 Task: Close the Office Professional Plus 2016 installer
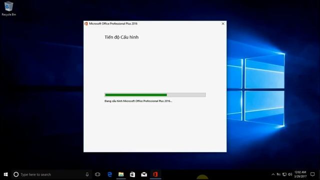[223, 23]
